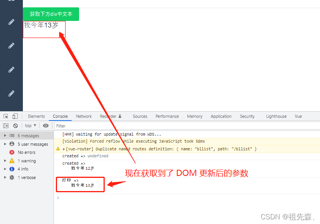Open the top context dropdown
Viewport: 320px width, 224px height.
30,126
